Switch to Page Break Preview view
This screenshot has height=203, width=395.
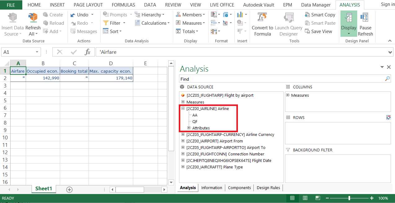point(318,198)
